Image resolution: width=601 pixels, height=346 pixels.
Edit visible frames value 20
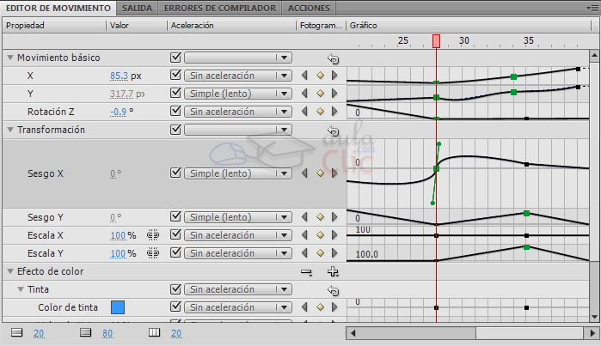coord(176,333)
